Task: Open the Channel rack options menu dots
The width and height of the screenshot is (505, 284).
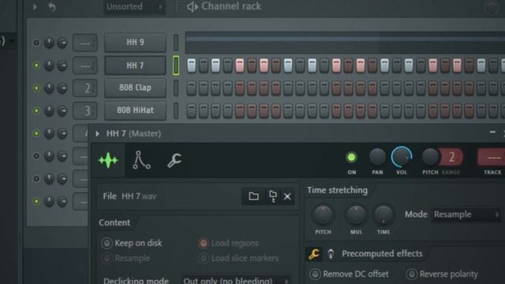Action: tap(177, 6)
